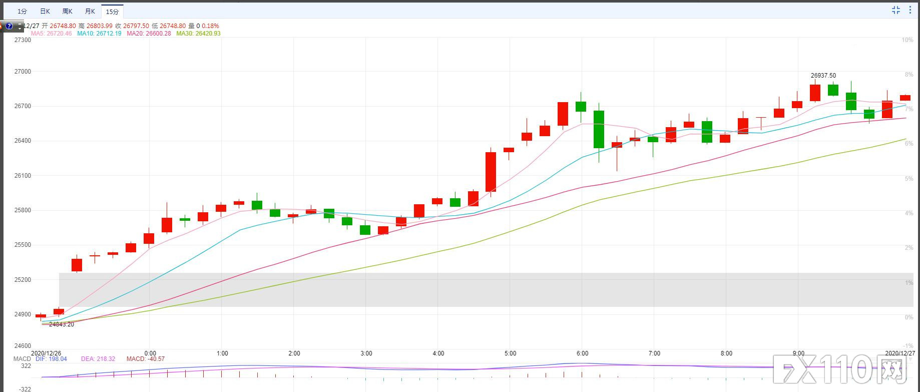The image size is (920, 392).
Task: Click the MA5: 26720.46 indicator label
Action: 51,34
